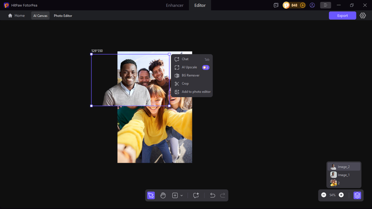Open the feedback message icon in title bar
The image size is (372, 209).
[276, 5]
